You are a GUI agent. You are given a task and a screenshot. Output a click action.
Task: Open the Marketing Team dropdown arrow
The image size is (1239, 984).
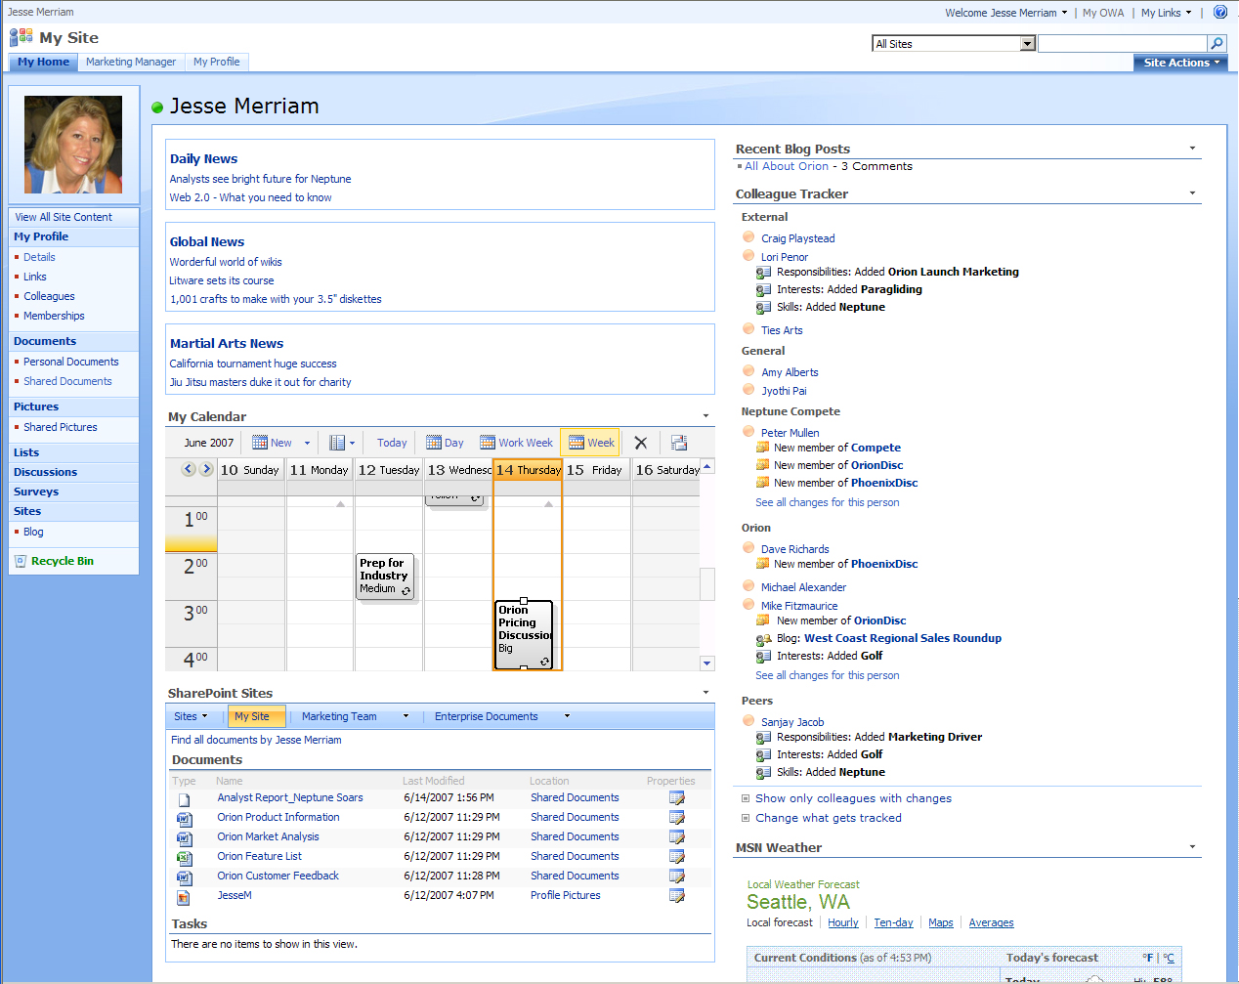click(x=406, y=716)
